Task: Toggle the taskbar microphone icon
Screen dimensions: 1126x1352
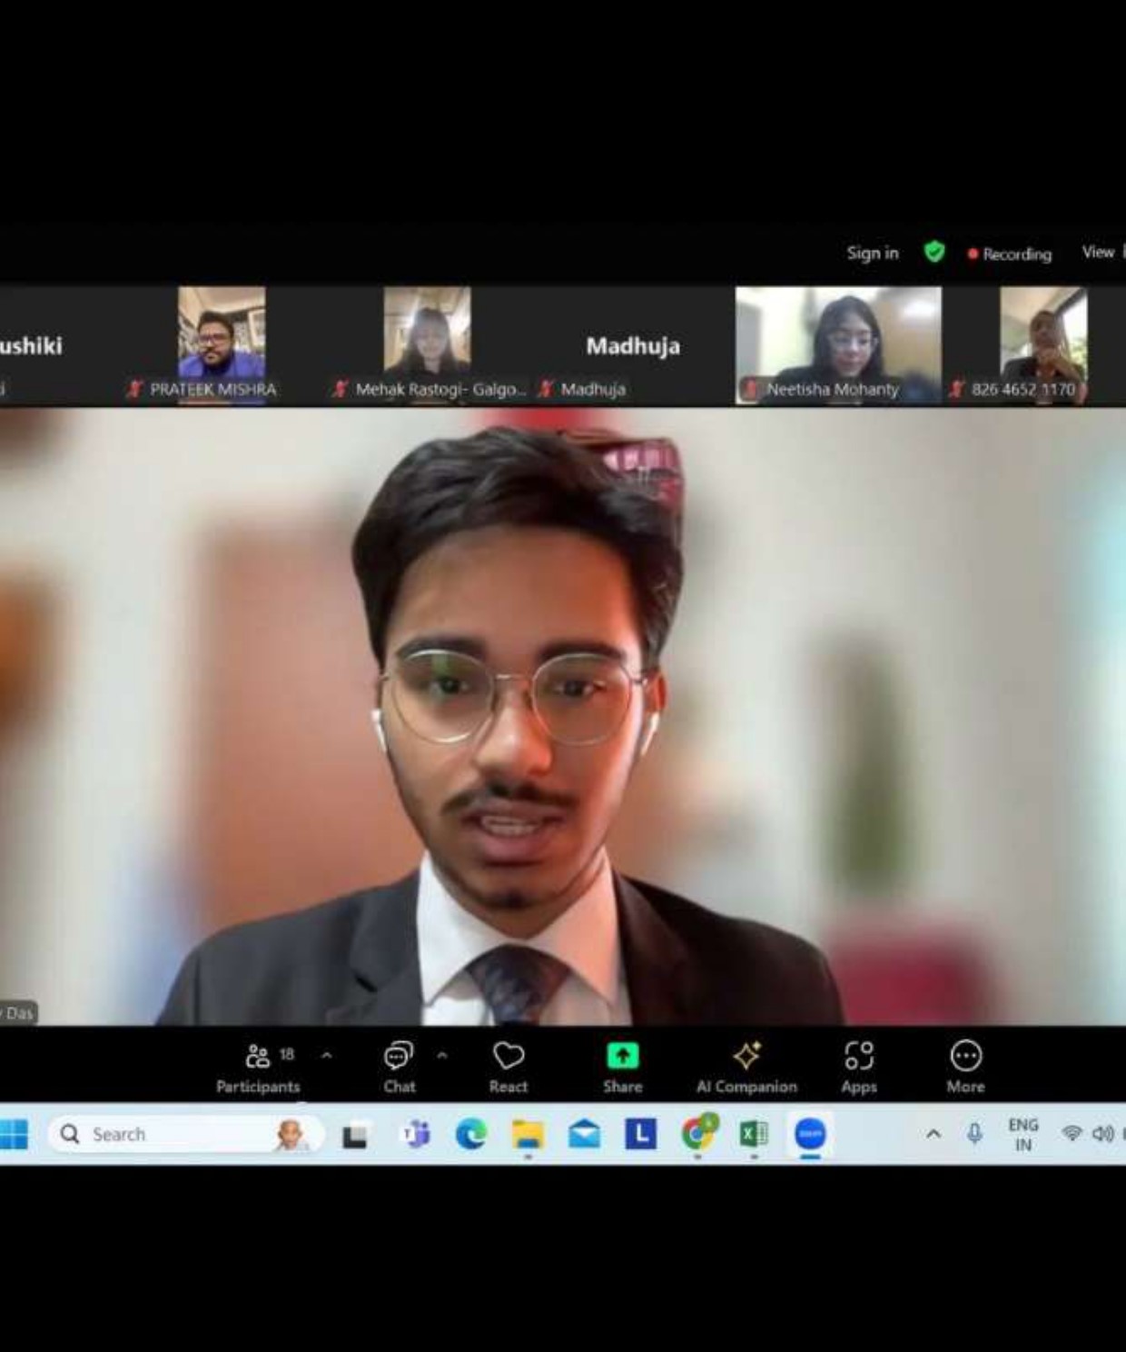Action: pos(974,1134)
